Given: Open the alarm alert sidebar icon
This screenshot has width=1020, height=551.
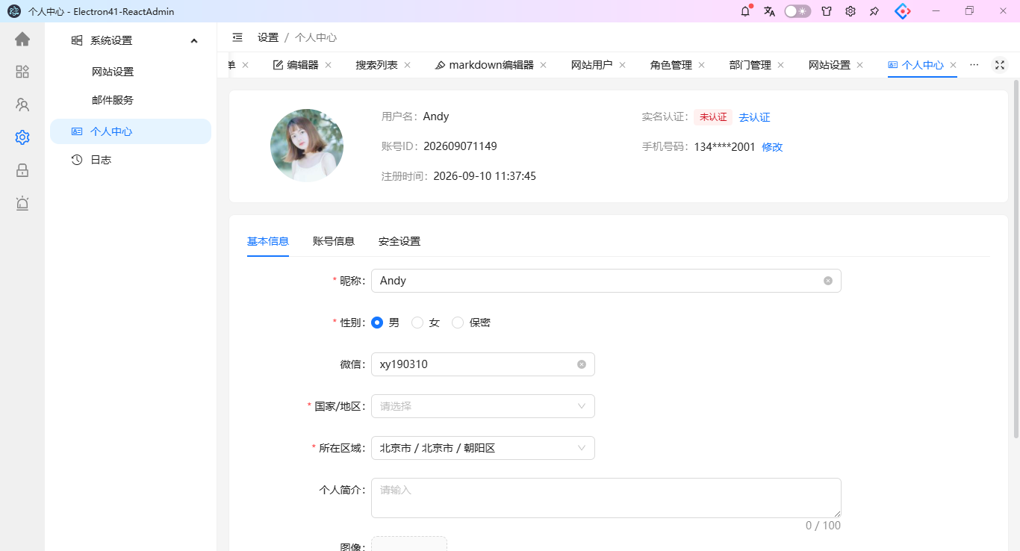Looking at the screenshot, I should coord(22,203).
